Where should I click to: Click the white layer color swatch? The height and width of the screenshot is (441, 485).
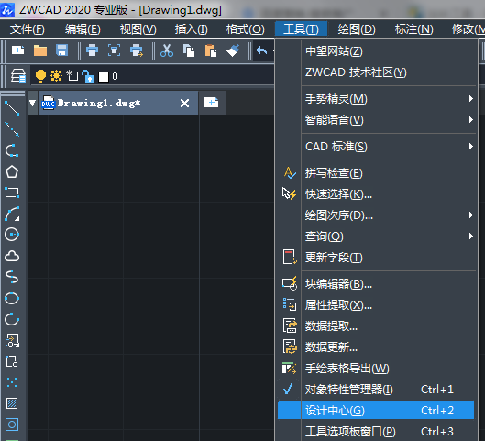coord(104,77)
